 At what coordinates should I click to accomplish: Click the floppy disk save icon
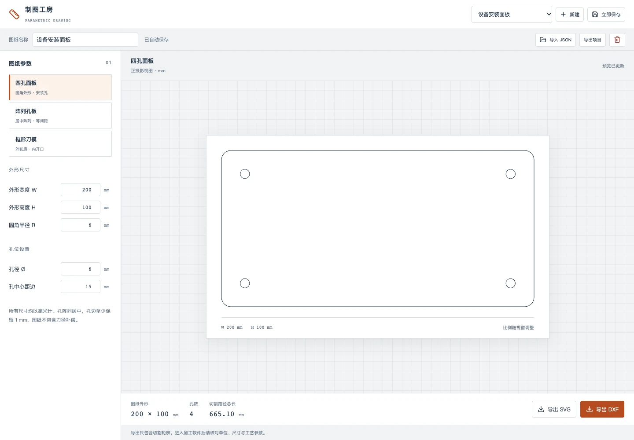tap(595, 15)
